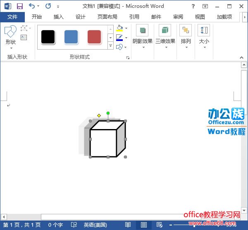Open the 排列 arrange menu

pyautogui.click(x=186, y=37)
